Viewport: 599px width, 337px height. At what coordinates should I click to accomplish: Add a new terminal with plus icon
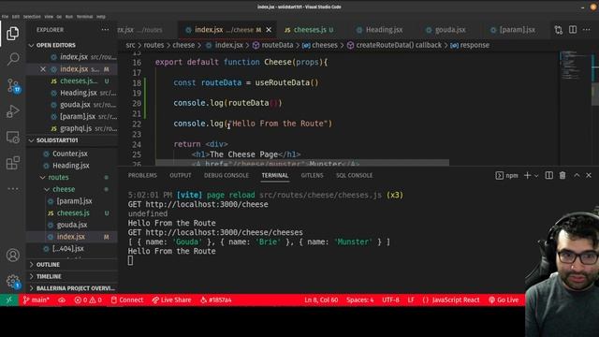point(527,175)
